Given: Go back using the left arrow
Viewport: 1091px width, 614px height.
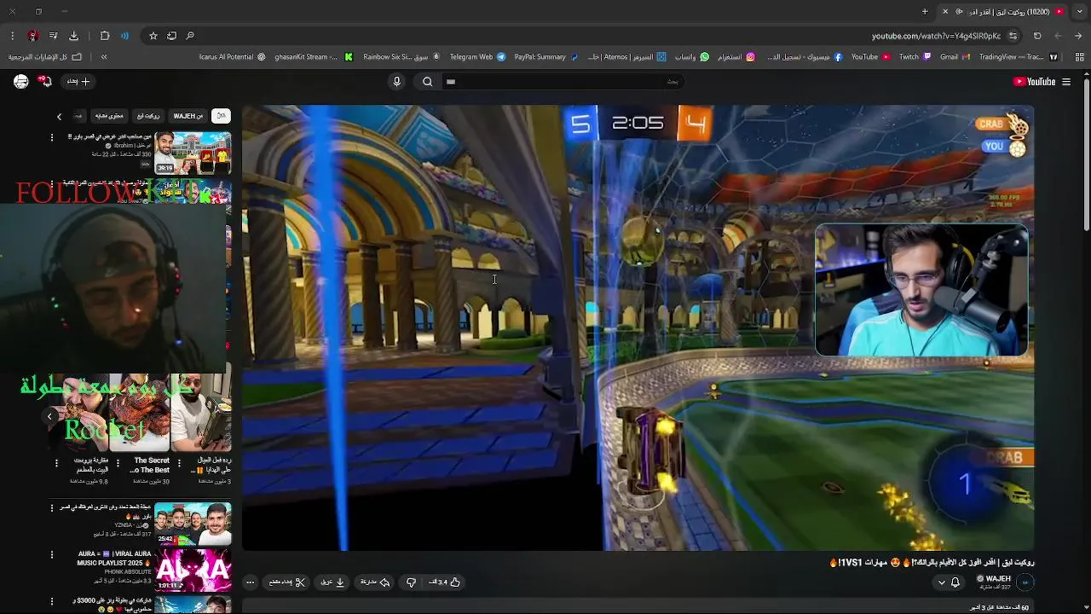Looking at the screenshot, I should pos(1058,36).
